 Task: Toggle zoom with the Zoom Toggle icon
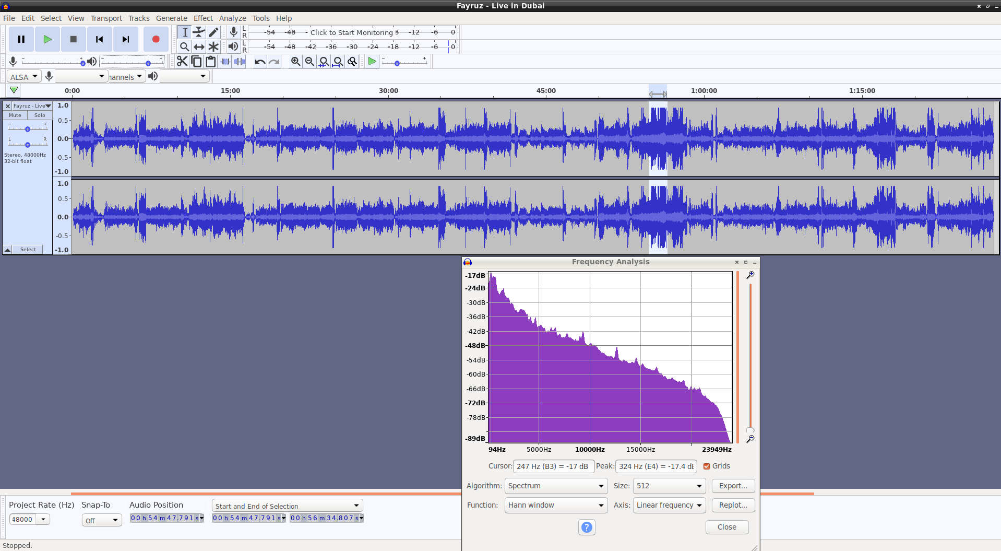tap(352, 62)
